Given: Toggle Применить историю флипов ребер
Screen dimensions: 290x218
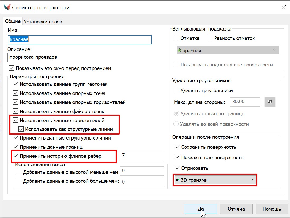Looking at the screenshot, I should [x=16, y=156].
